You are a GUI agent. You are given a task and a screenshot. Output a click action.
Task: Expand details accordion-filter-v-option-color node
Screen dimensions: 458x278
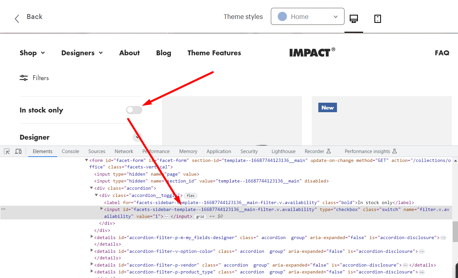click(92, 250)
